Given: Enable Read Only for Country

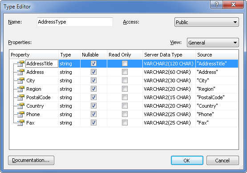Looking at the screenshot, I should 125,106.
